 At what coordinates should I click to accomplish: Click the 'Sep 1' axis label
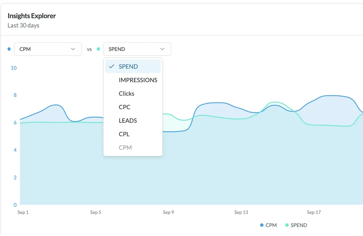coord(23,212)
